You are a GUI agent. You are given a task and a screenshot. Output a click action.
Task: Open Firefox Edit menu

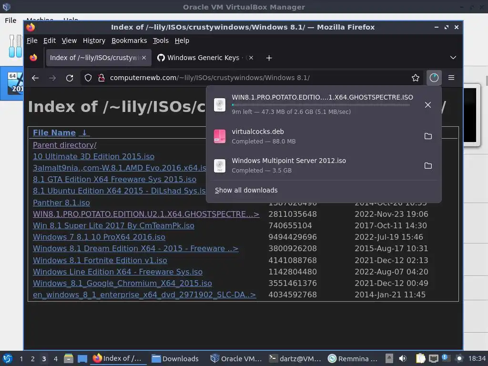[x=50, y=41]
